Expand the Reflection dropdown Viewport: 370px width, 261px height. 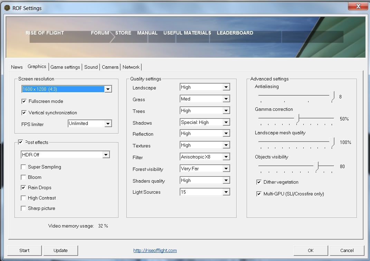205,134
